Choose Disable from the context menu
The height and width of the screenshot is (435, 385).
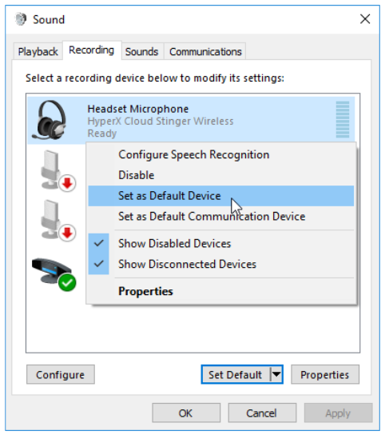[x=221, y=175]
